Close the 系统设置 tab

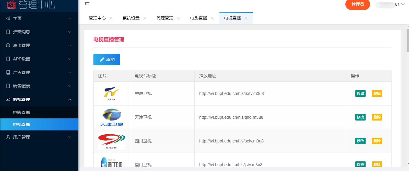[145, 18]
